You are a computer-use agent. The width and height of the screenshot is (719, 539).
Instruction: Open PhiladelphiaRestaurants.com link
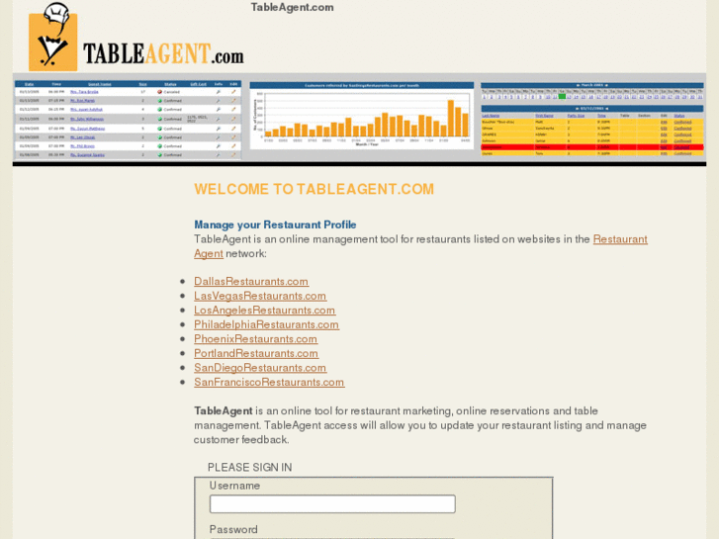click(x=266, y=324)
